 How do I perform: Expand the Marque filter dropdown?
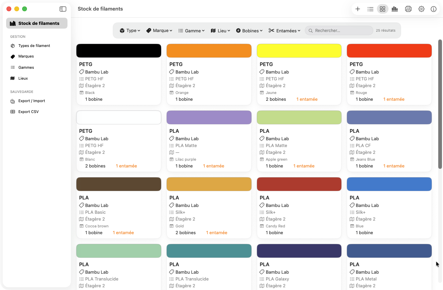point(159,31)
